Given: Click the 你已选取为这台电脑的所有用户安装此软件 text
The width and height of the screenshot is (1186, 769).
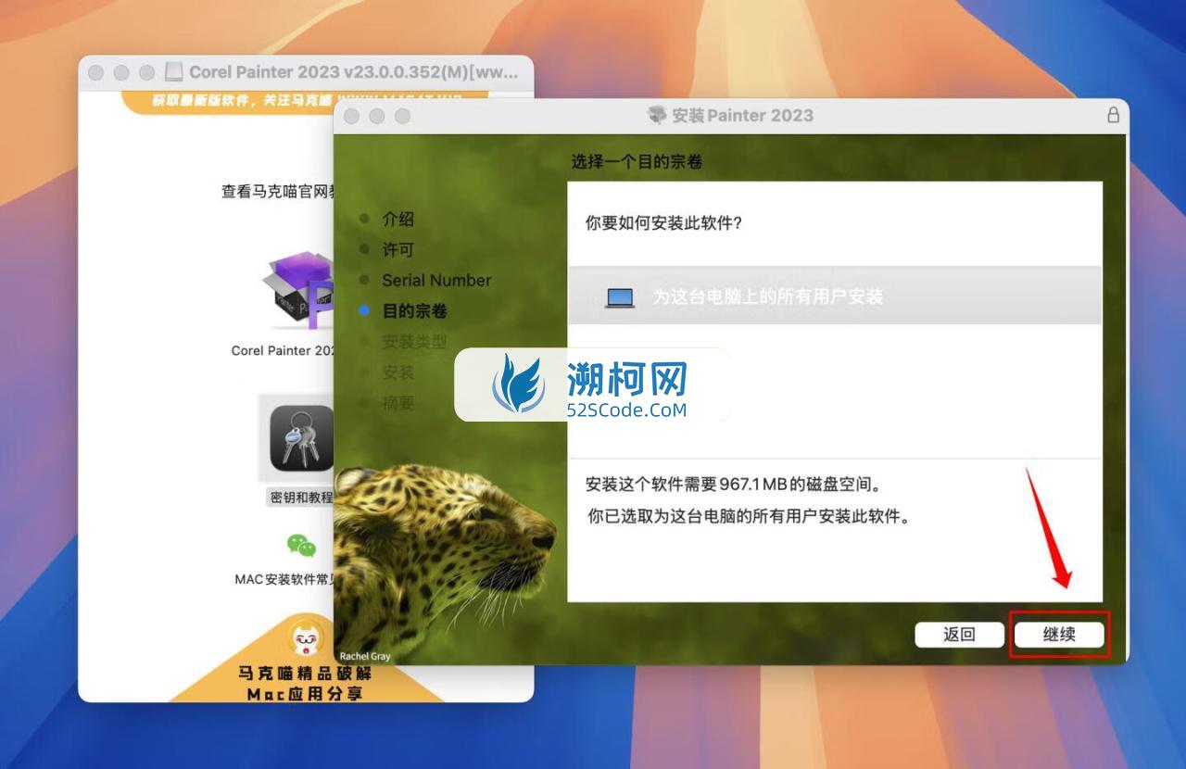Looking at the screenshot, I should pos(749,516).
